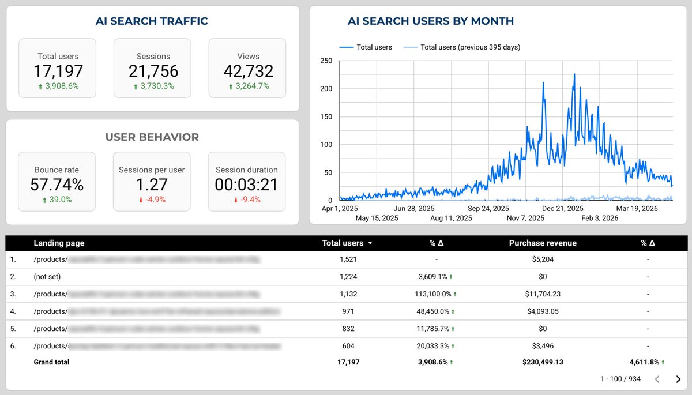This screenshot has height=395, width=692.
Task: Click the 1,224 total users cell
Action: click(348, 277)
